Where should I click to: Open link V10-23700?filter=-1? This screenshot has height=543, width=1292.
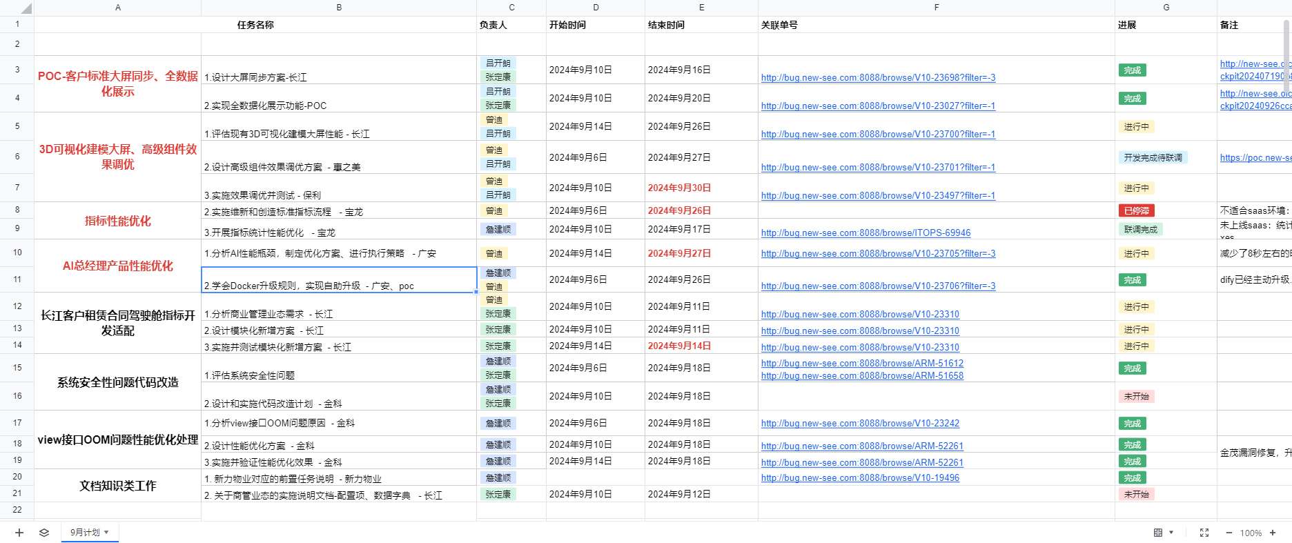(878, 135)
